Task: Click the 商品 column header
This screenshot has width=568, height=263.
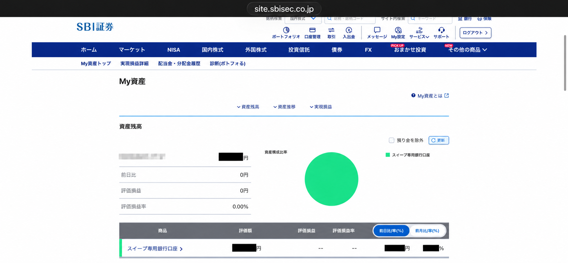Action: (x=162, y=231)
